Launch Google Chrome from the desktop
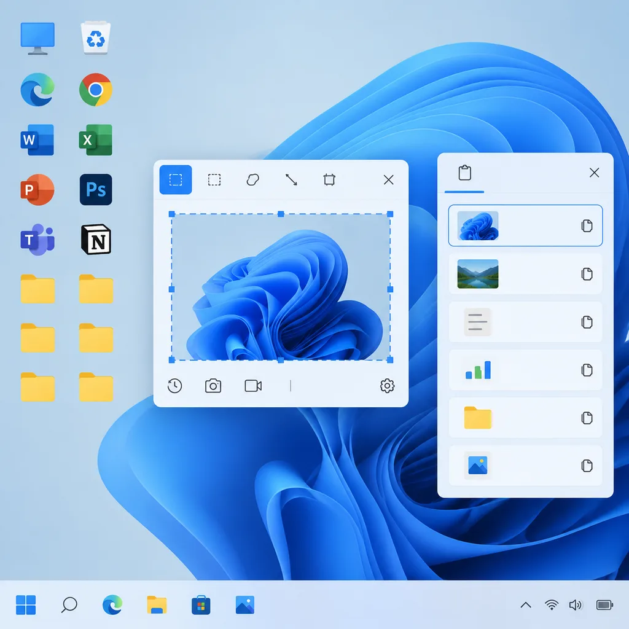Viewport: 629px width, 629px height. [95, 90]
